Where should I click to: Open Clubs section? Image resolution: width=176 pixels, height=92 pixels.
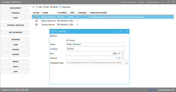pos(16,44)
